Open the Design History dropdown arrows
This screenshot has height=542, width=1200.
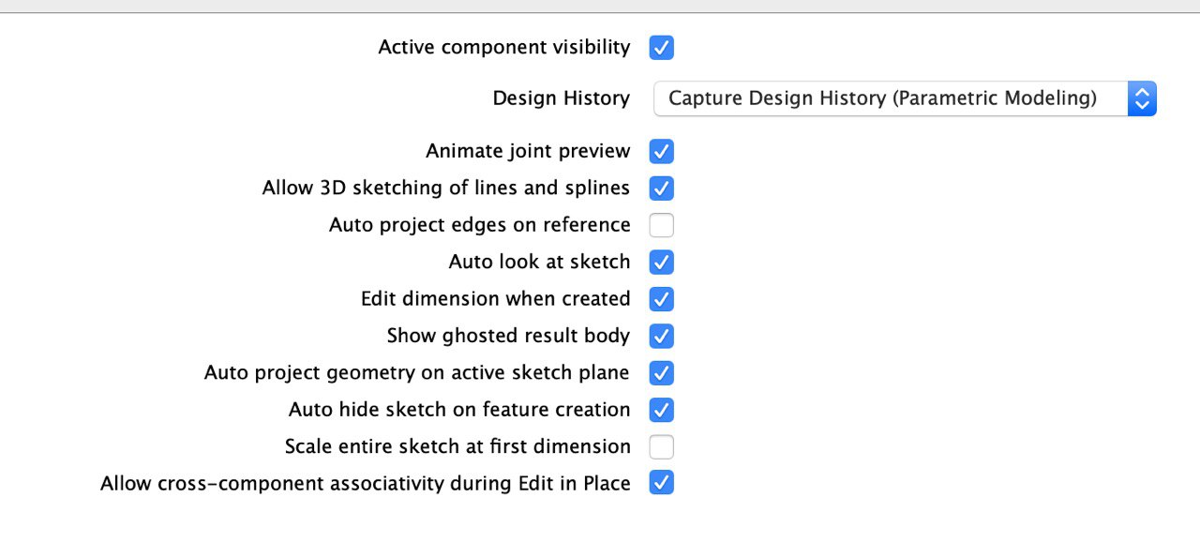tap(1141, 98)
